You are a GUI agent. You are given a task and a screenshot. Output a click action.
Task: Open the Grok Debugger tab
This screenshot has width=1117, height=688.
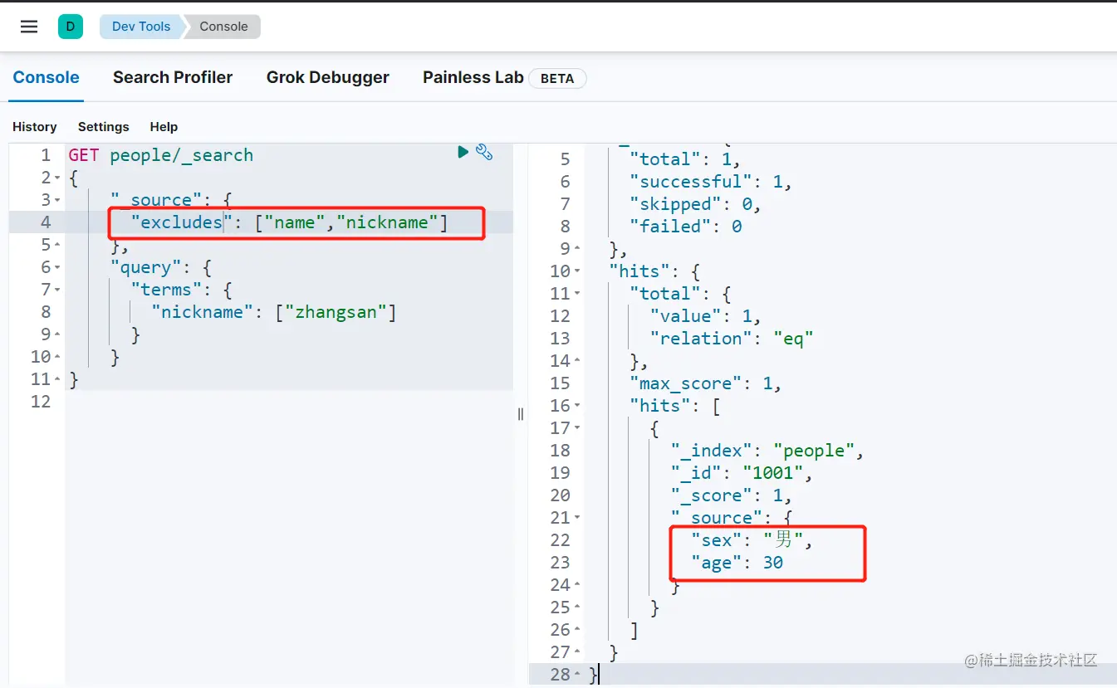coord(327,77)
